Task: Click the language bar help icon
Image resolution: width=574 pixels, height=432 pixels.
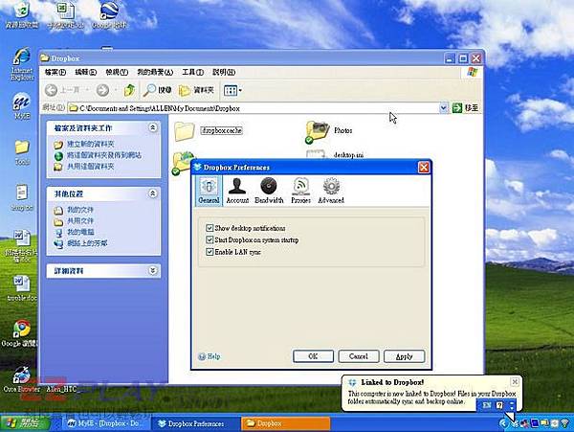Action: 499,405
